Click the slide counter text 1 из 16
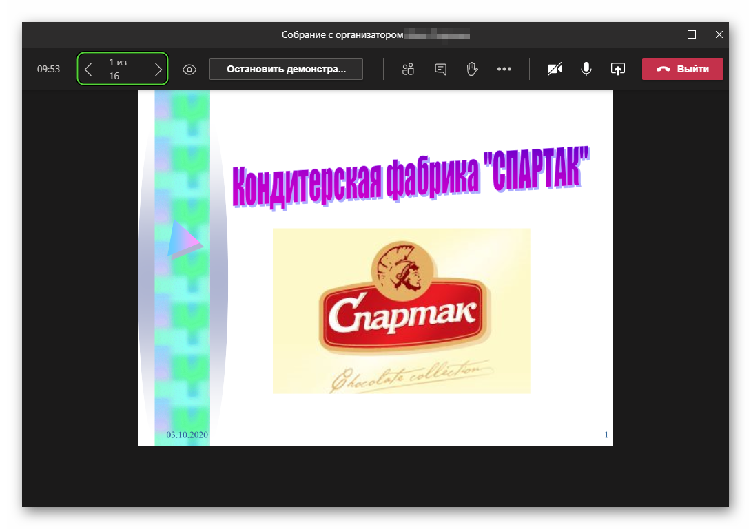The height and width of the screenshot is (529, 751). 117,69
